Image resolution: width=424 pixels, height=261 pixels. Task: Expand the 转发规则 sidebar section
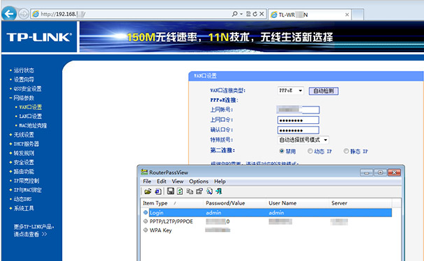24,153
